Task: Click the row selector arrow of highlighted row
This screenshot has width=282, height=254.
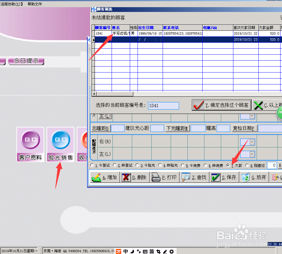Action: 93,40
